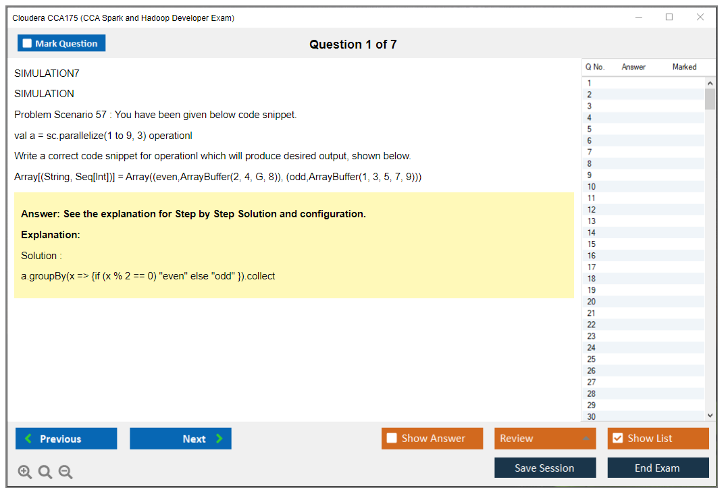Maximize the exam window
Screen dimensions: 726x496
coord(669,18)
